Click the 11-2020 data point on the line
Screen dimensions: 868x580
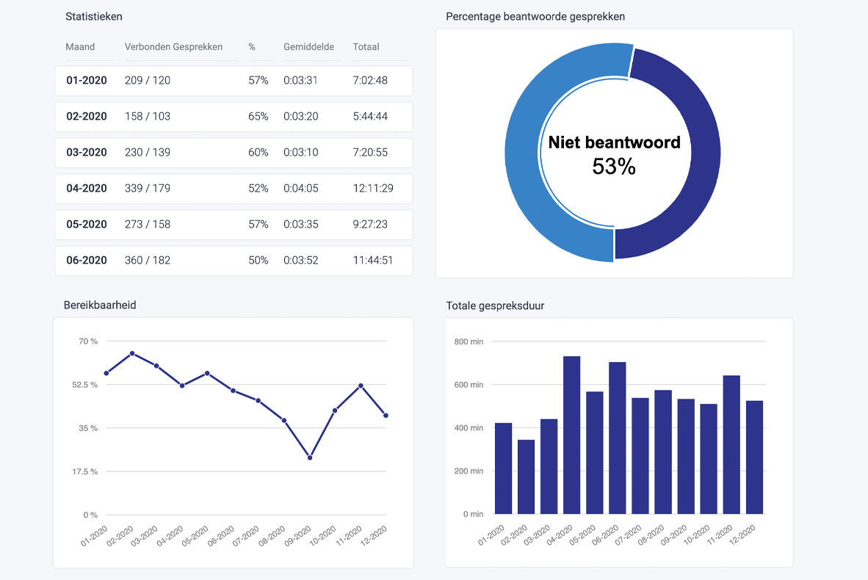tap(360, 384)
